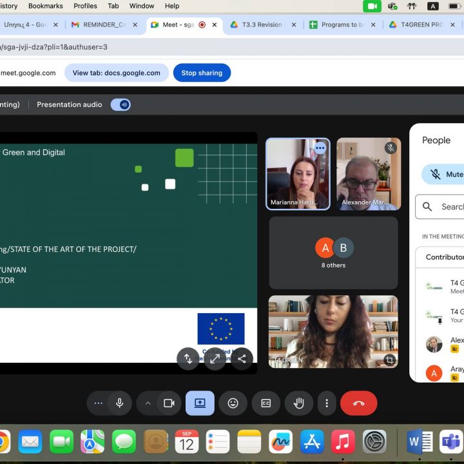Click the present screen button

[x=200, y=403]
